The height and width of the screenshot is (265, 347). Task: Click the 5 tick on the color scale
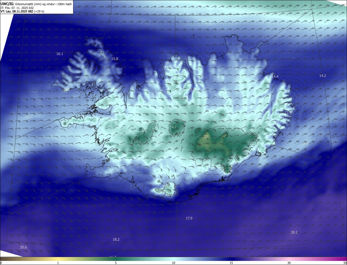coord(116,263)
